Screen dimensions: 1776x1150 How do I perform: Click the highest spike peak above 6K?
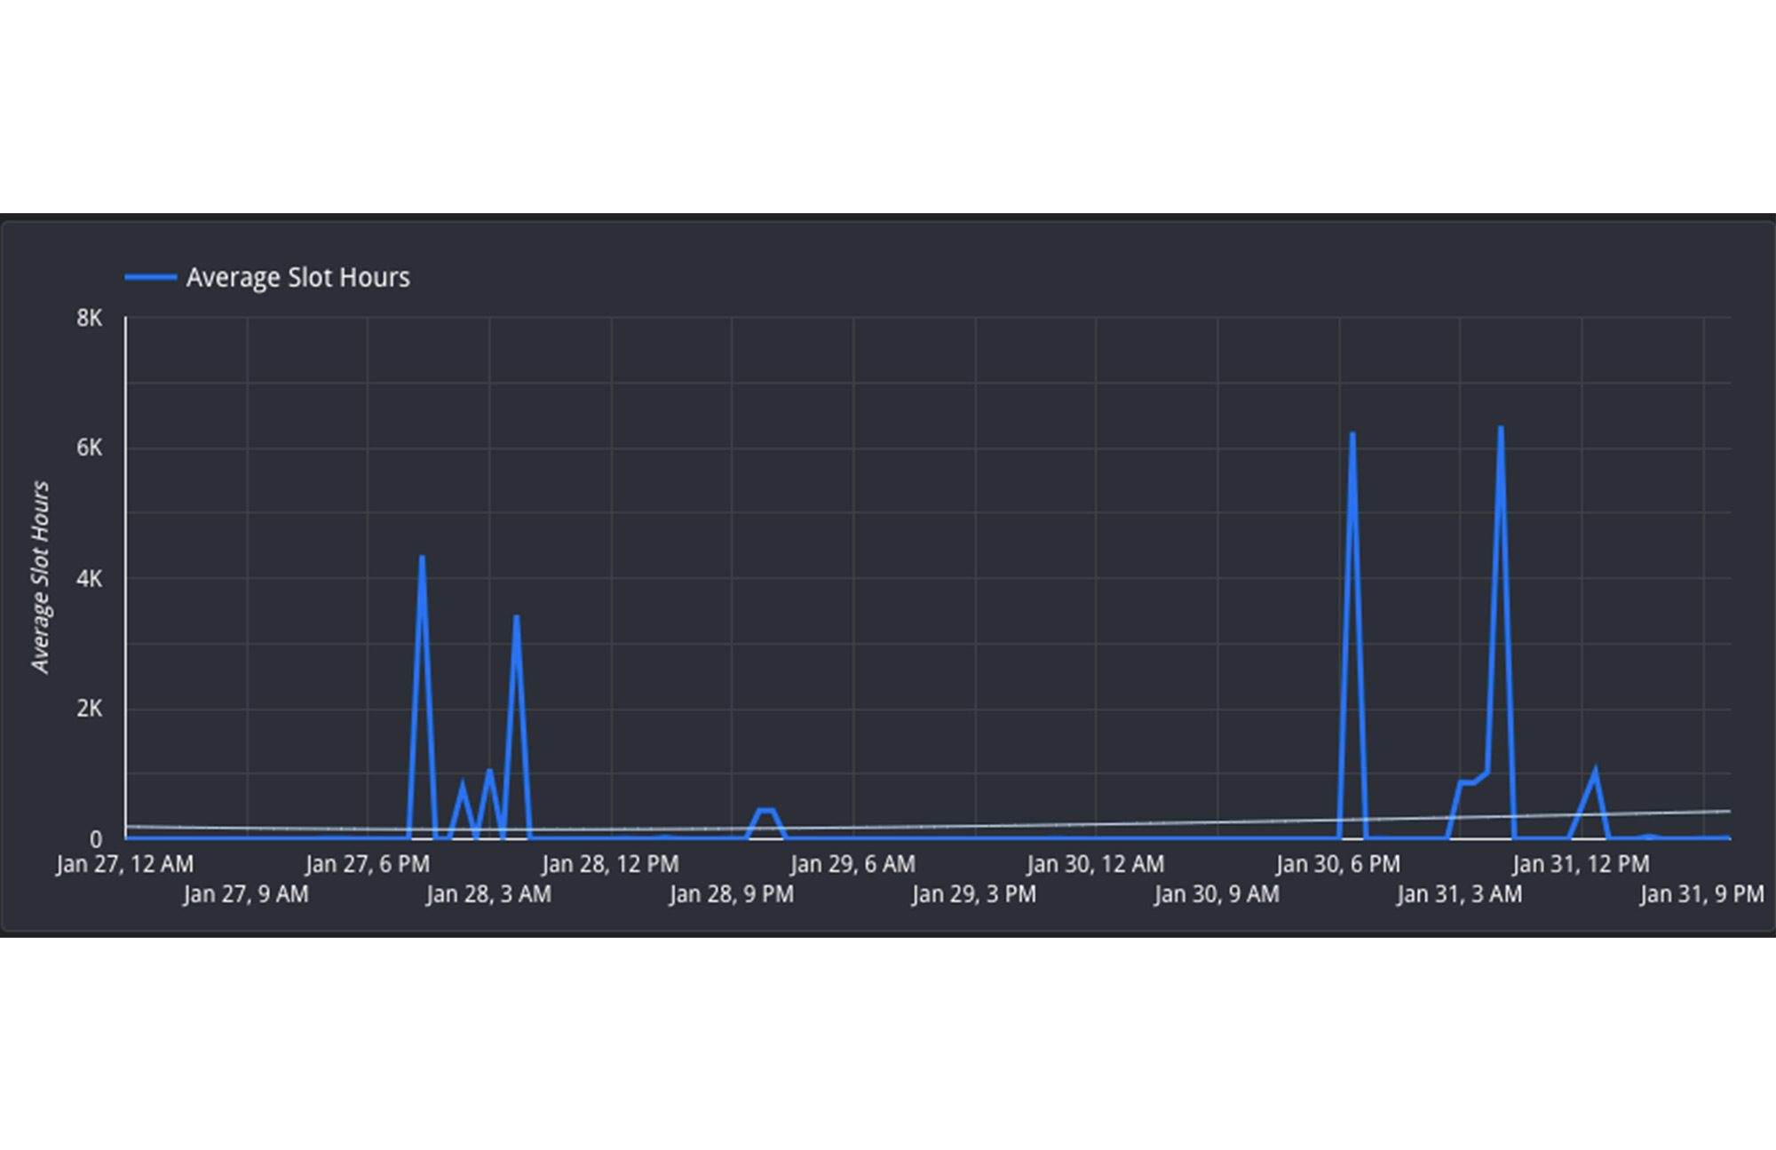coord(1501,428)
